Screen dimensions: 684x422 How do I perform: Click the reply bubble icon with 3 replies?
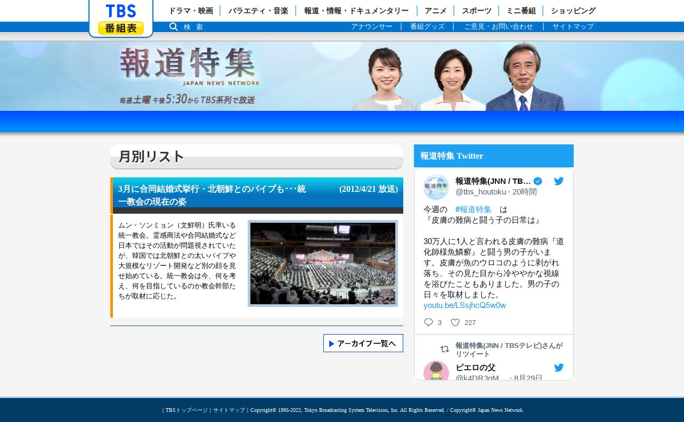[x=428, y=322]
